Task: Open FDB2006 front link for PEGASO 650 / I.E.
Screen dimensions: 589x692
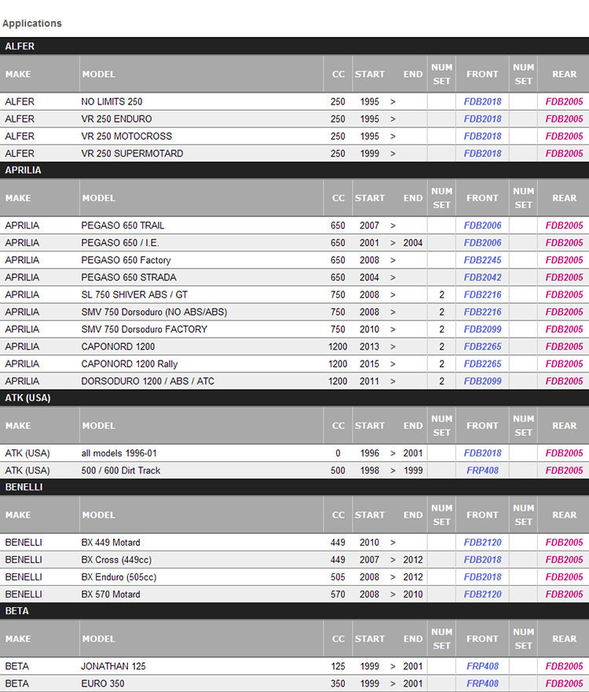Action: 482,243
